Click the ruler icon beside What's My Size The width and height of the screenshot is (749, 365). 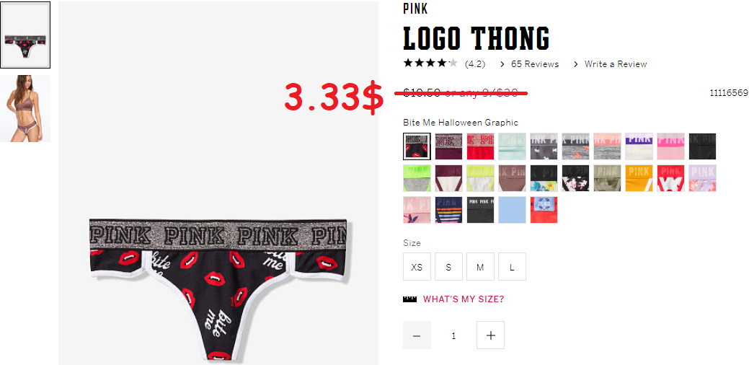[x=410, y=299]
